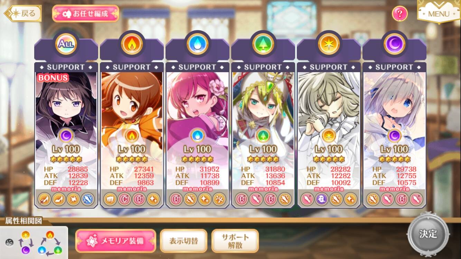This screenshot has width=461, height=259.
Task: Select the light attribute support icon
Action: [329, 44]
